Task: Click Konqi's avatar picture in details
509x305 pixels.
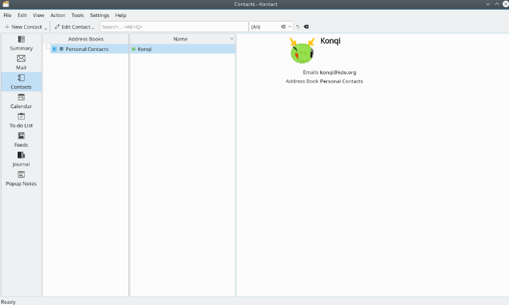Action: [x=302, y=50]
